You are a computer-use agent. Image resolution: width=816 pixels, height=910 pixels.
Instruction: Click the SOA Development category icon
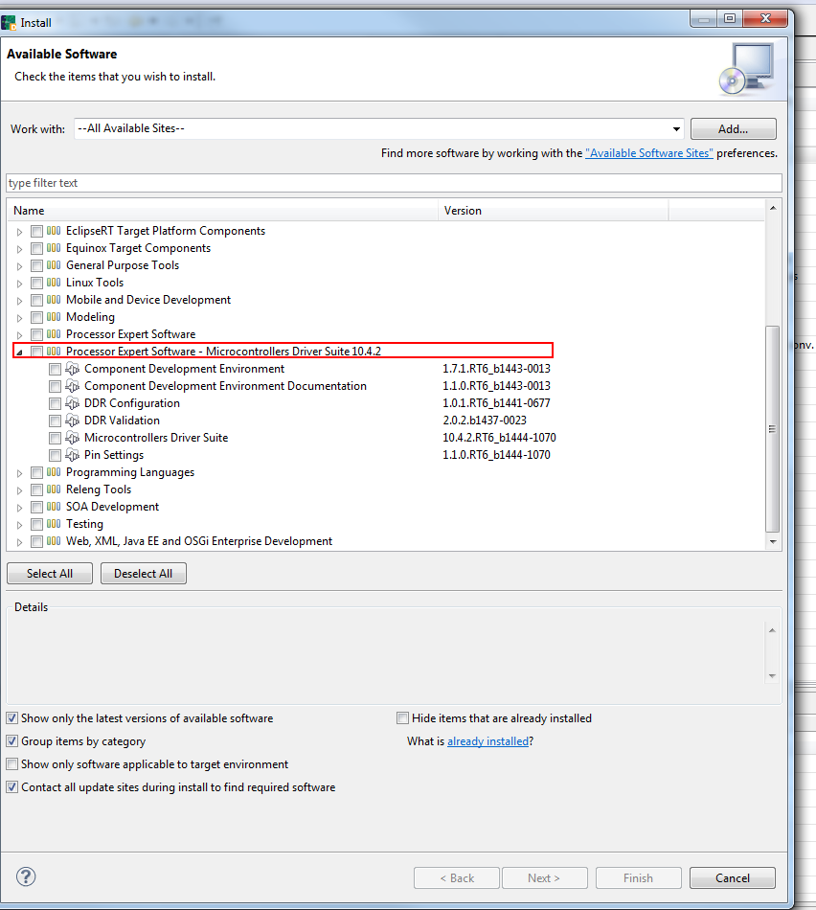(54, 507)
